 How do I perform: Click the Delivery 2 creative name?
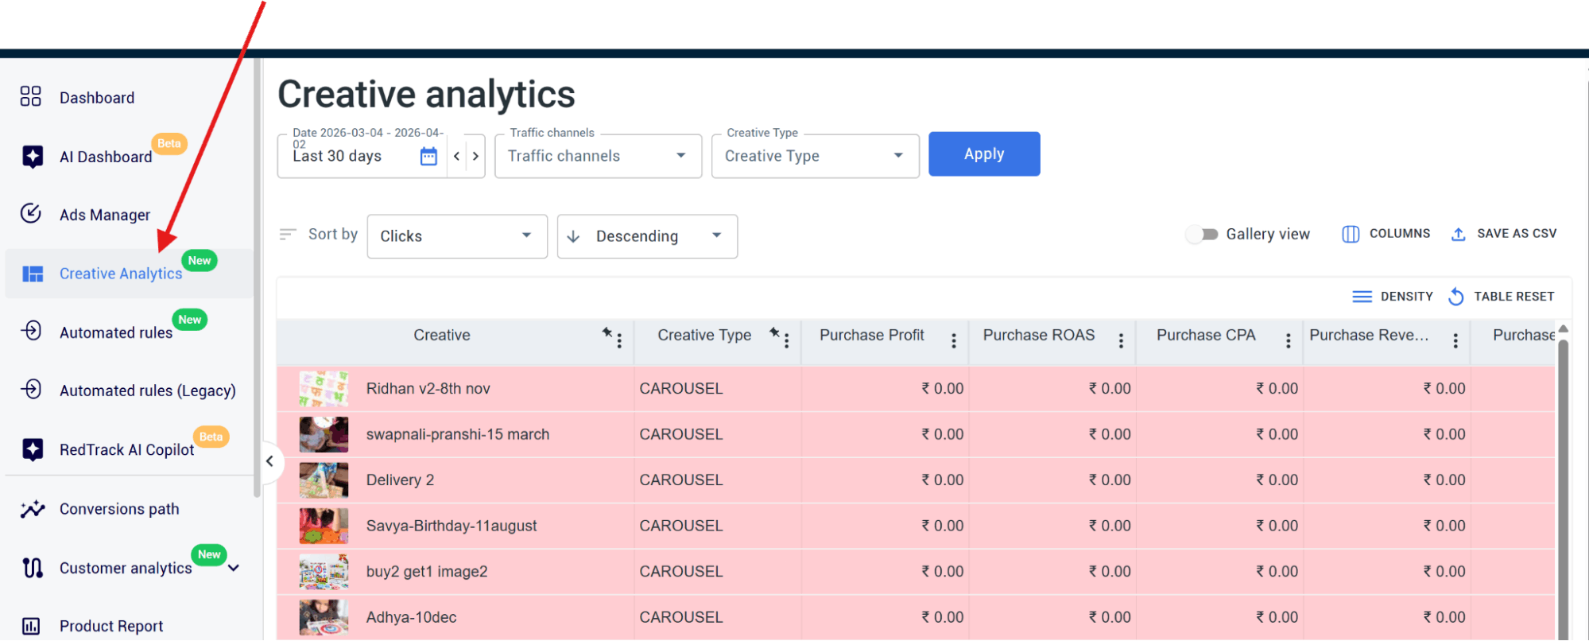coord(400,480)
